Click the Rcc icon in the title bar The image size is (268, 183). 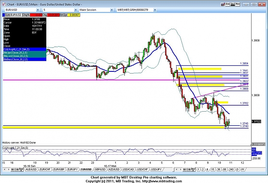pos(238,4)
